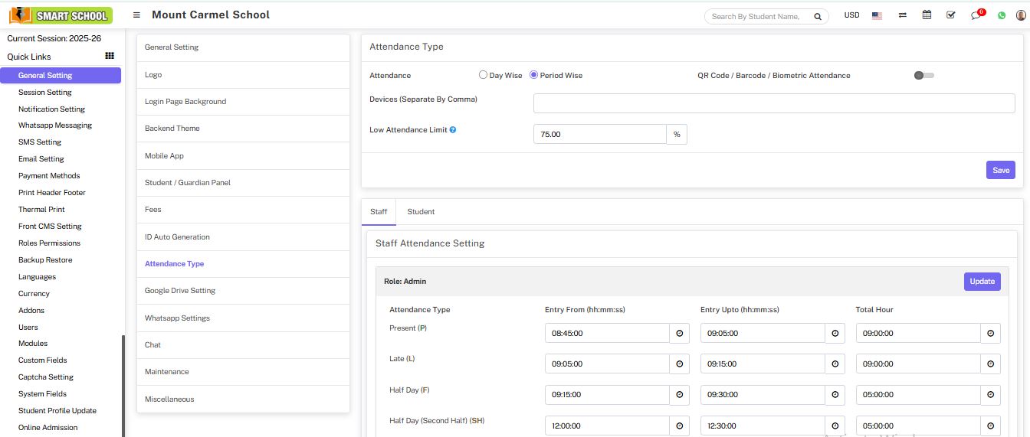The width and height of the screenshot is (1030, 437).
Task: Toggle QR Code / Barcode / Biometric Attendance switch
Action: 923,75
